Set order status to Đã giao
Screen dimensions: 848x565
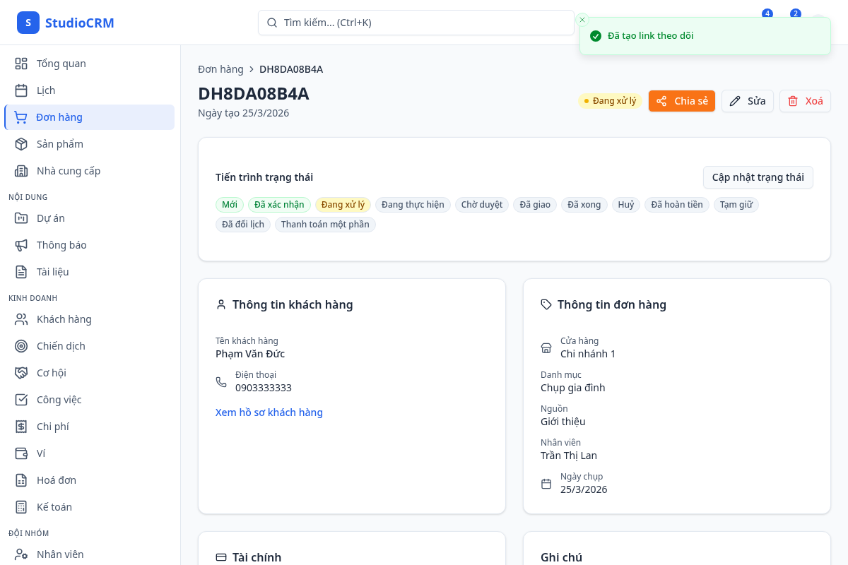[x=535, y=205]
